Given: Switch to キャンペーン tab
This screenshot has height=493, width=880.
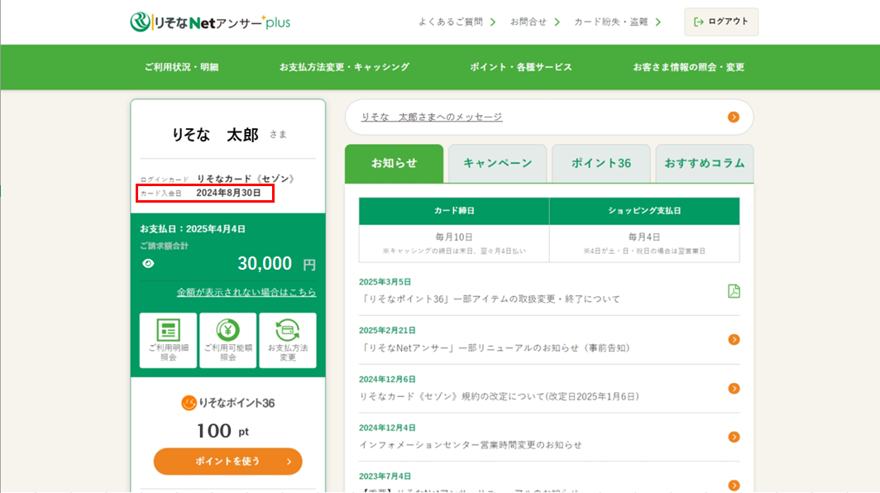Looking at the screenshot, I should [x=498, y=164].
